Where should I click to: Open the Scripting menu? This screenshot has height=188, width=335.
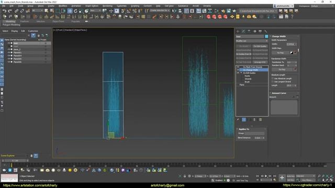(x=135, y=6)
